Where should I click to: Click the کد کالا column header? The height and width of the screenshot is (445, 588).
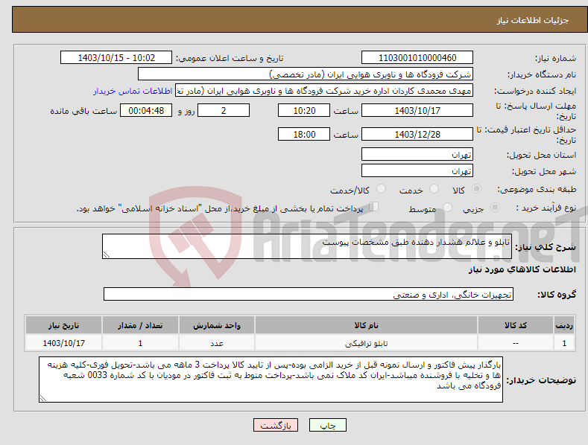[516, 325]
